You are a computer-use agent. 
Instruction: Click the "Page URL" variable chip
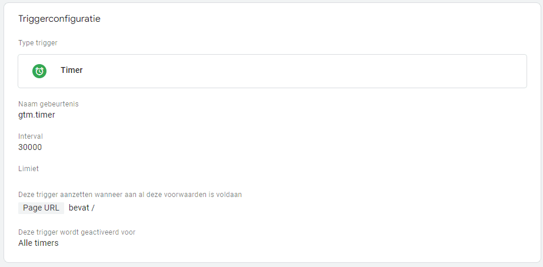click(41, 208)
